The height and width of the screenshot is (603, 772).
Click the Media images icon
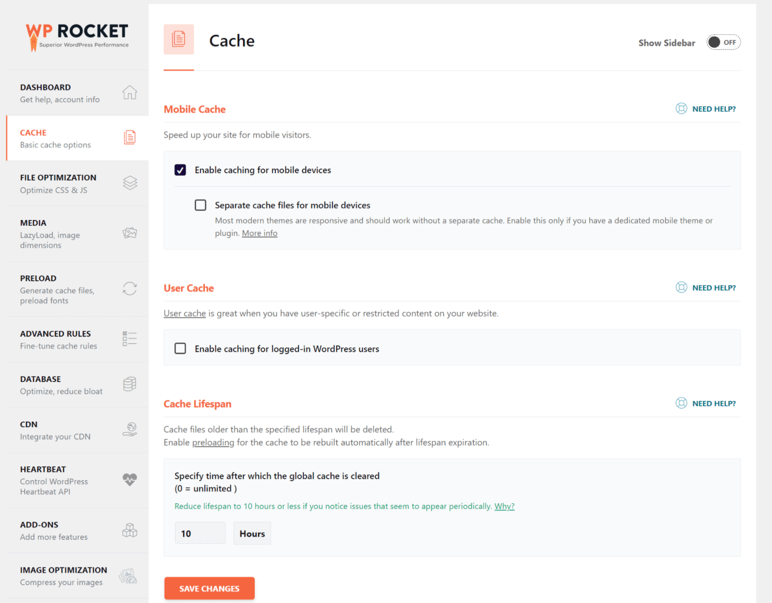pos(130,233)
